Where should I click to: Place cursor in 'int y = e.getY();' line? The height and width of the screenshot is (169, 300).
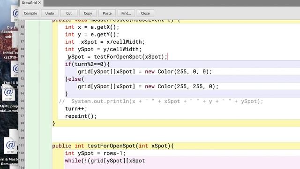92,35
